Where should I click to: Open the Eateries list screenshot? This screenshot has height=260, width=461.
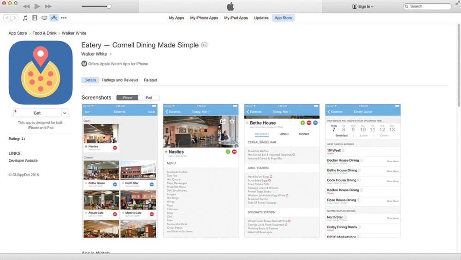pos(120,171)
